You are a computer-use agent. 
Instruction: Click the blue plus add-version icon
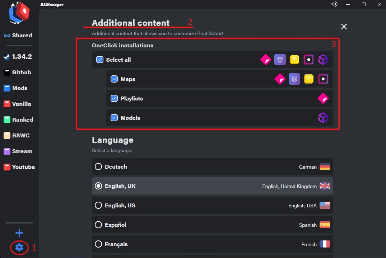(x=19, y=233)
